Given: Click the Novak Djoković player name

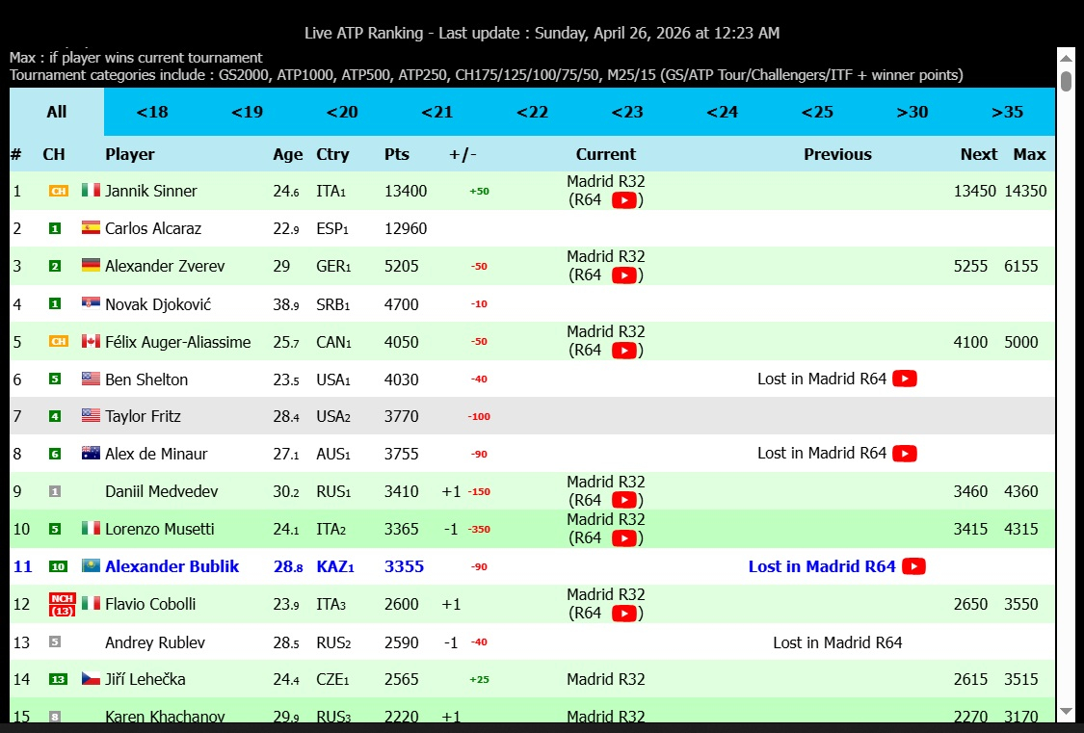Looking at the screenshot, I should coord(158,304).
